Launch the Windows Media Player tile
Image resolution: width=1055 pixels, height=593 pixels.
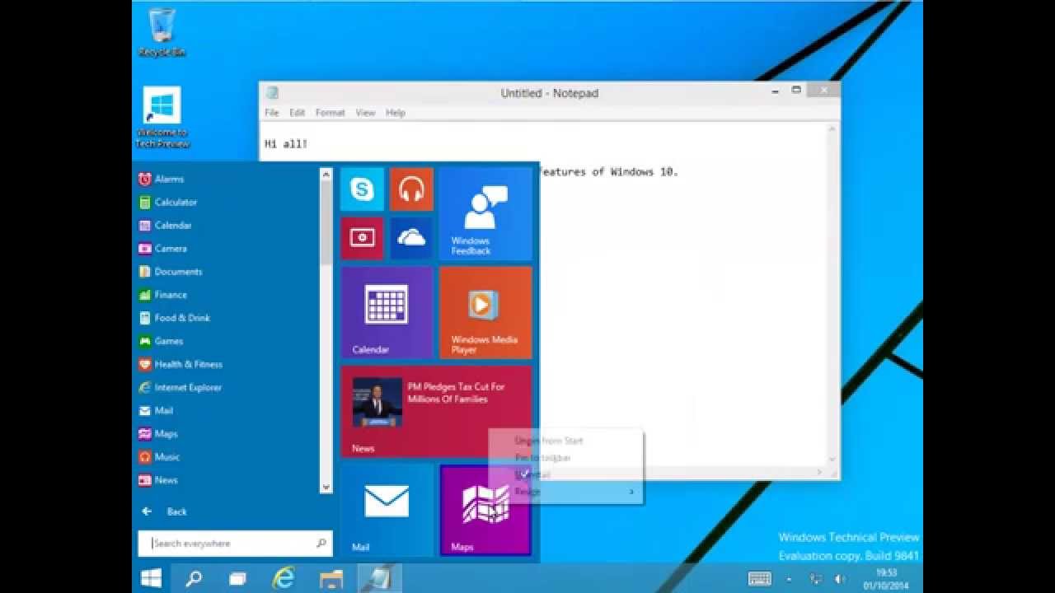(x=485, y=312)
